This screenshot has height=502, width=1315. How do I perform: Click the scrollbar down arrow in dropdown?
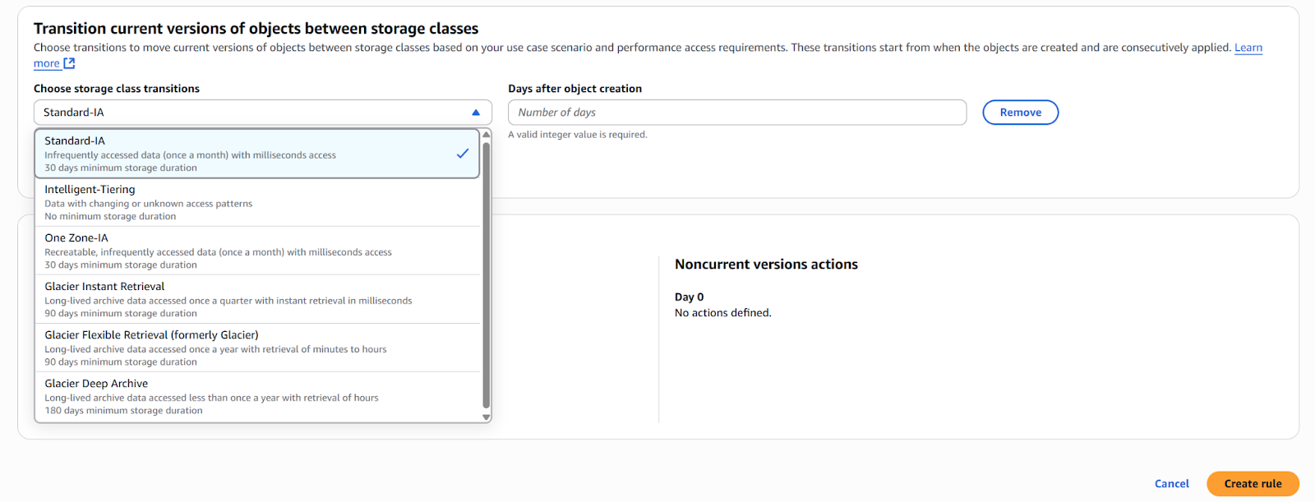click(x=486, y=417)
